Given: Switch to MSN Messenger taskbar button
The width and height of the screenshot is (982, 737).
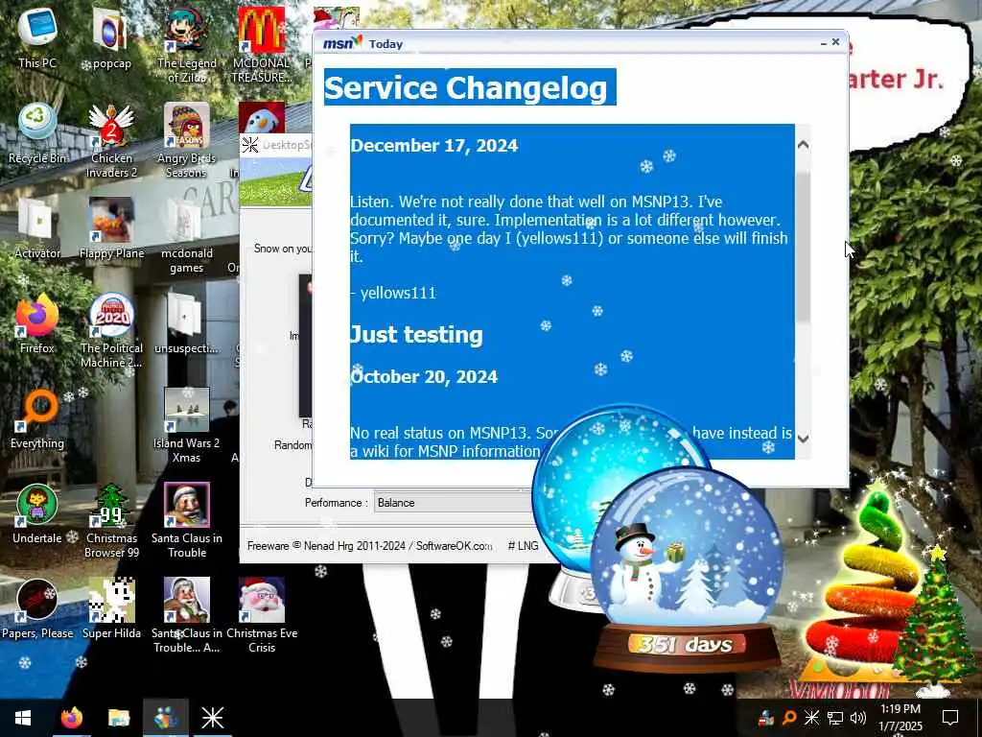Looking at the screenshot, I should pyautogui.click(x=165, y=718).
